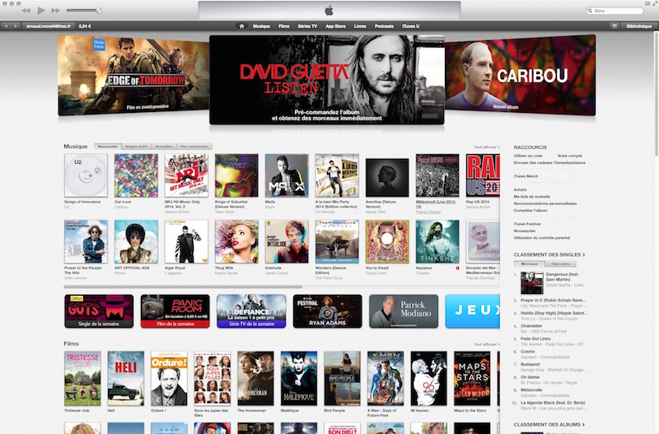
Task: Click the iTunes Match shortcut
Action: click(x=526, y=176)
